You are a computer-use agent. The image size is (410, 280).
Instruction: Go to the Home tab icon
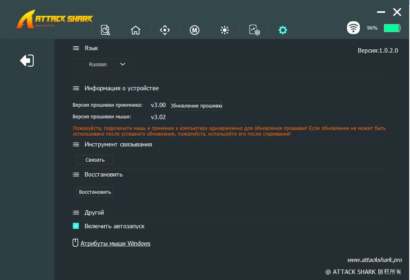[x=136, y=30]
